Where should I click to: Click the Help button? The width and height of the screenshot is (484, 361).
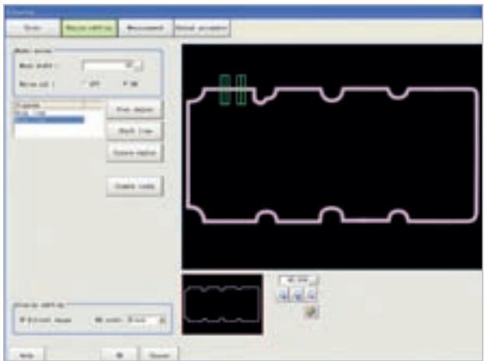coord(26,353)
